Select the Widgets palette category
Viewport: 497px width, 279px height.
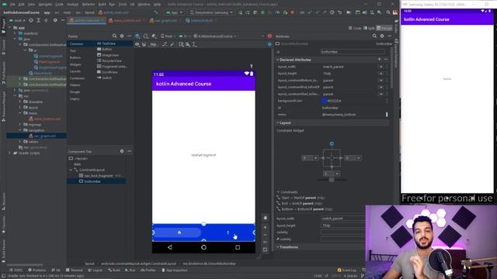tap(75, 64)
